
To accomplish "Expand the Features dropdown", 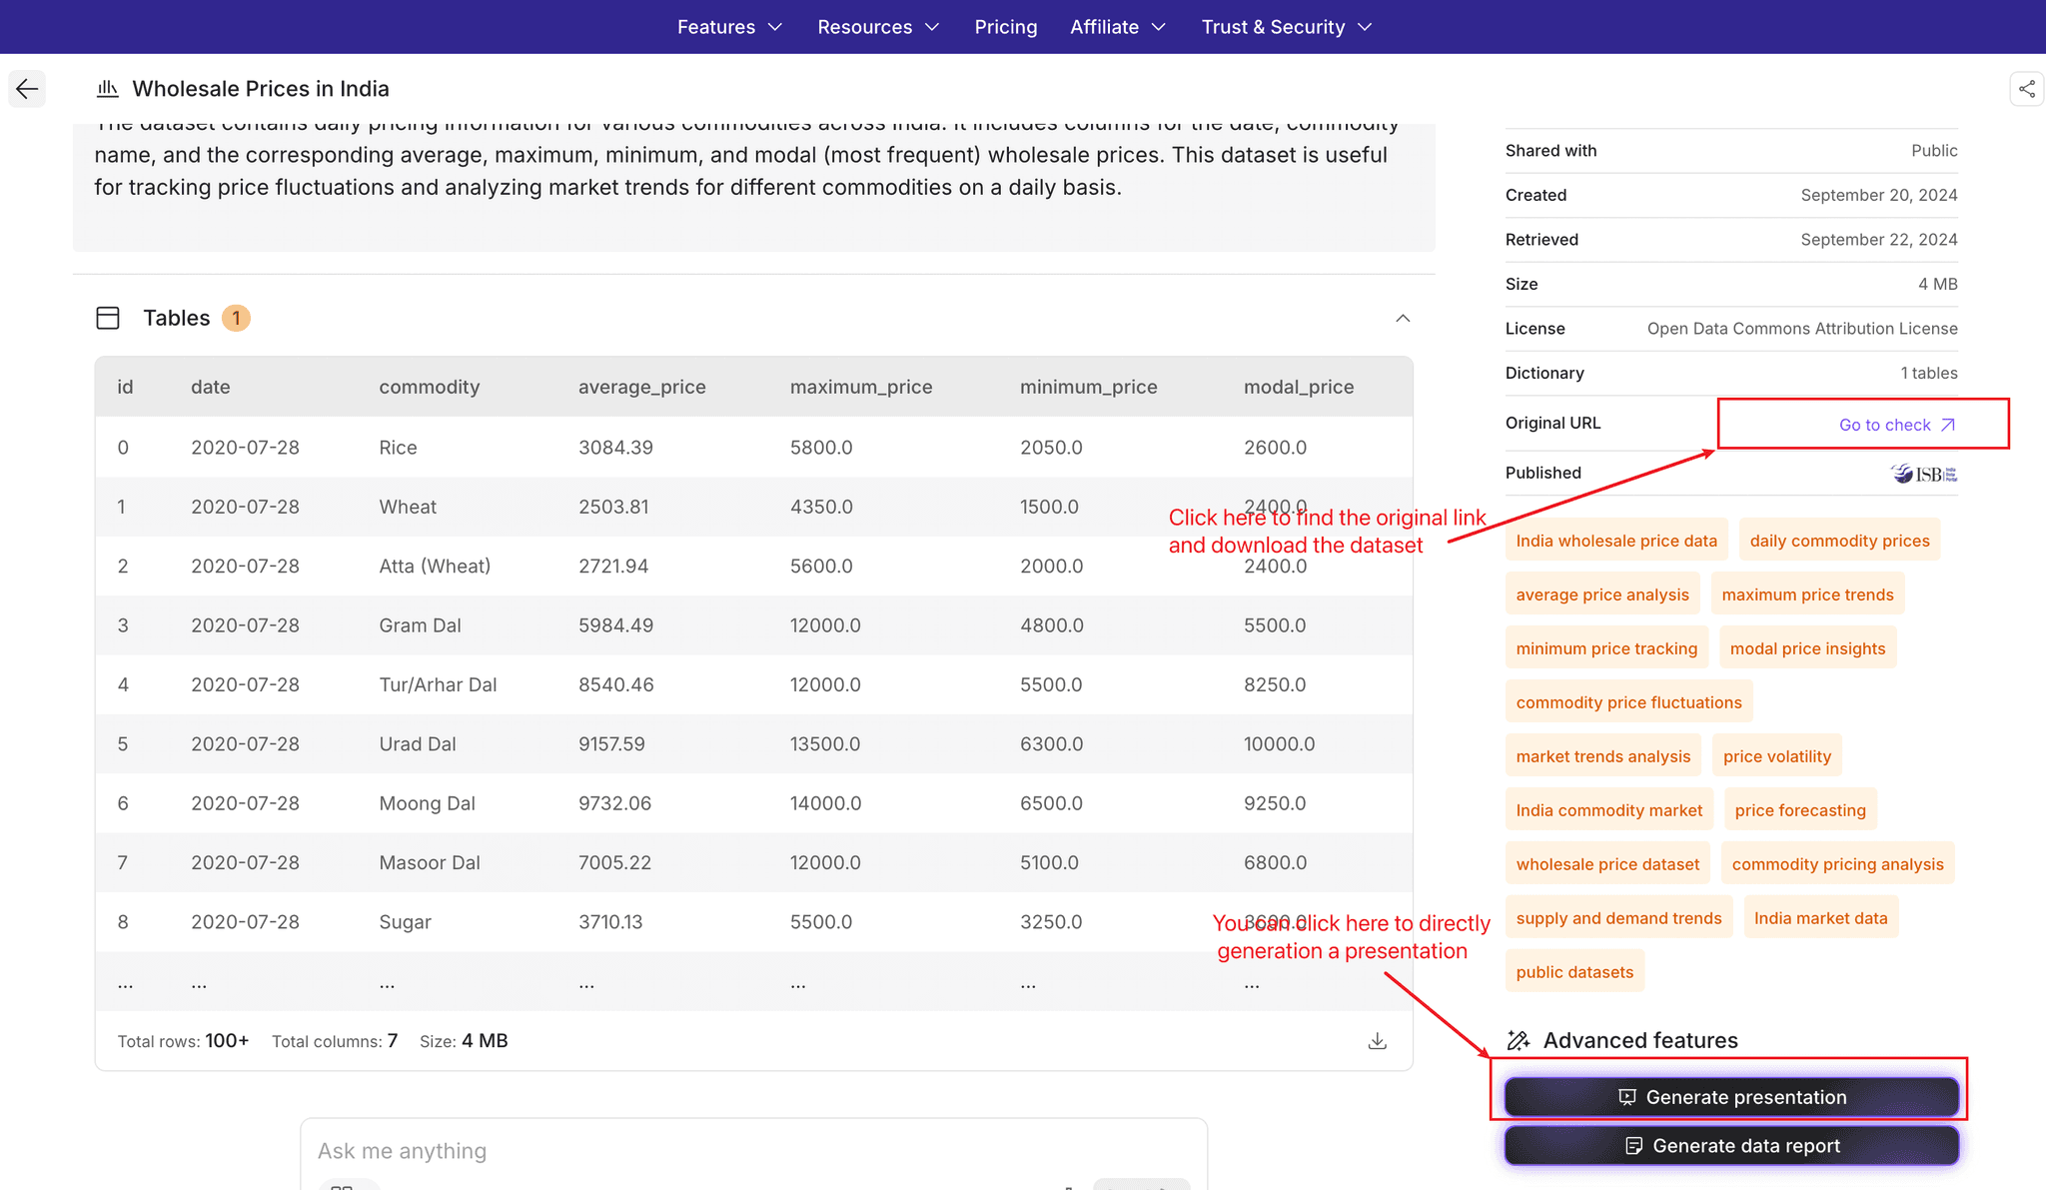I will (729, 27).
